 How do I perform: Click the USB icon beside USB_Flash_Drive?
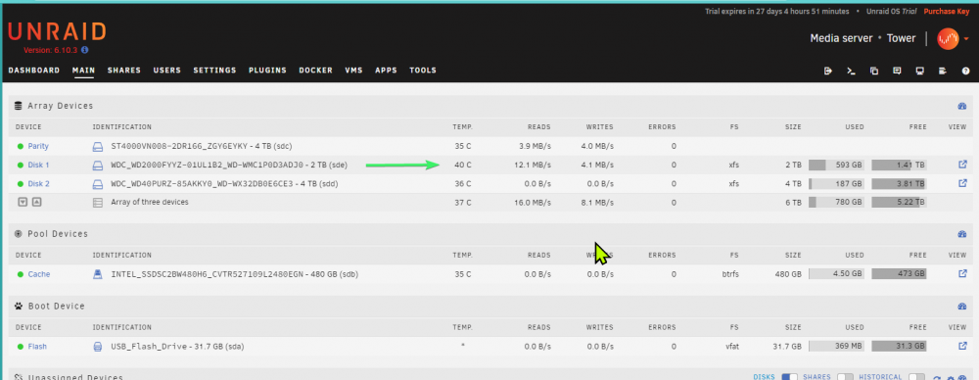tap(97, 347)
